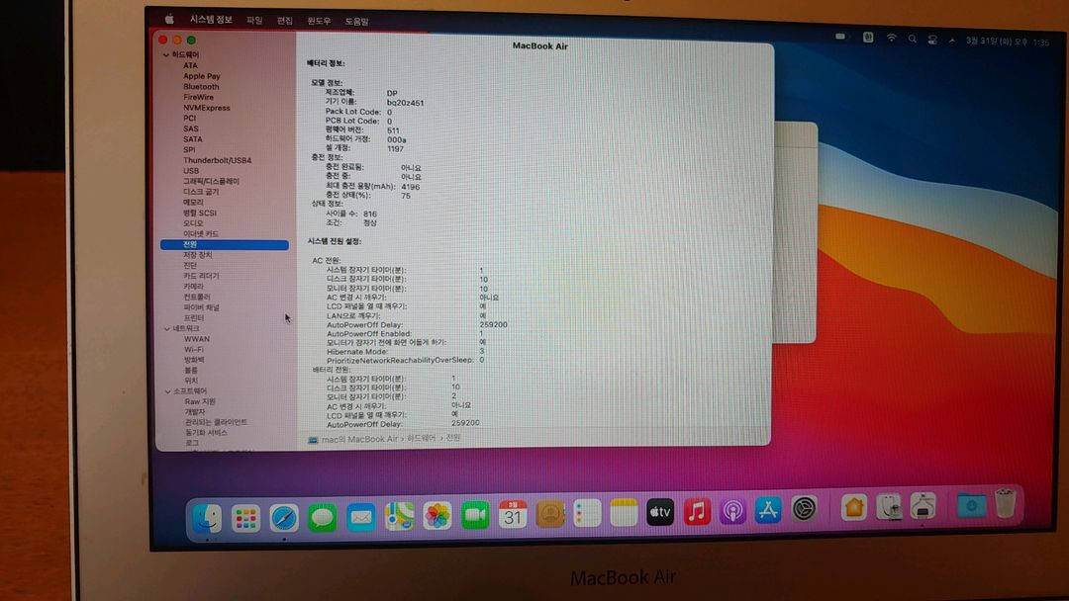This screenshot has width=1069, height=601.
Task: Open Spotlight search in the menu bar
Action: [913, 40]
